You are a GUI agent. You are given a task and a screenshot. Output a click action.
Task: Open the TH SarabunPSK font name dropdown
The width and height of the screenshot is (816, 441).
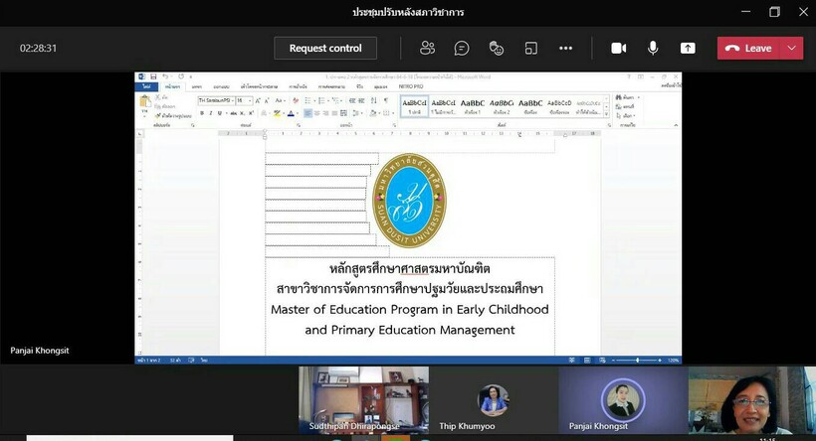[230, 101]
